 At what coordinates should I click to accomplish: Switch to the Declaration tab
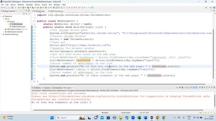point(57,88)
